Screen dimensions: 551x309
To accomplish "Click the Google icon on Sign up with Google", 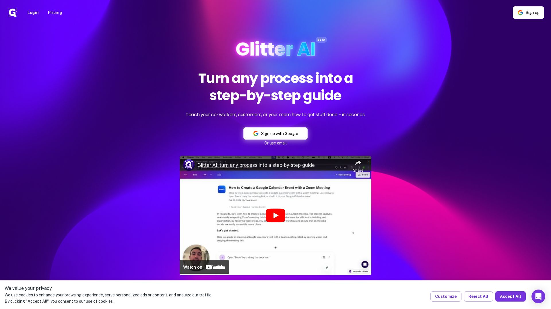I will coord(256,134).
